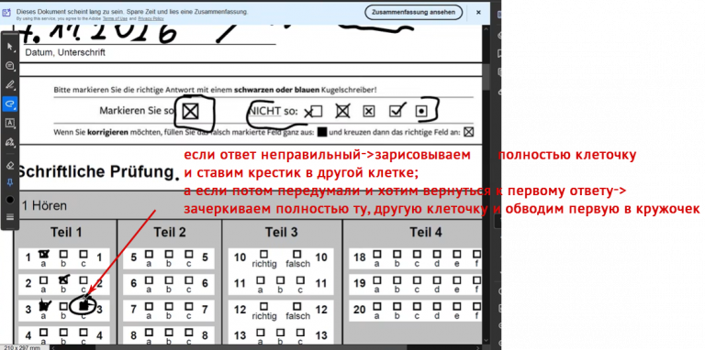Dismiss the summary banner
Screen dimensions: 705x350
point(479,13)
